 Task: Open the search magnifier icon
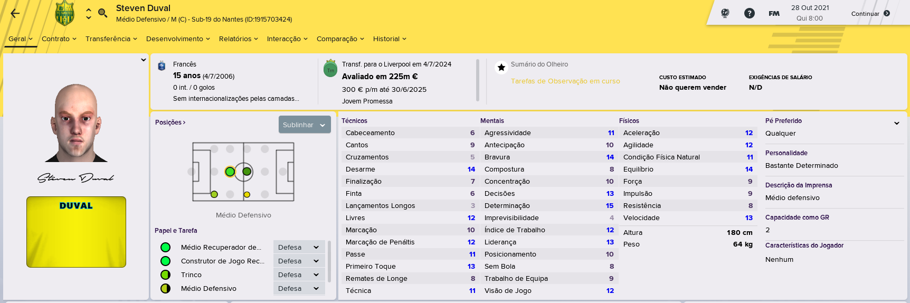pyautogui.click(x=103, y=13)
